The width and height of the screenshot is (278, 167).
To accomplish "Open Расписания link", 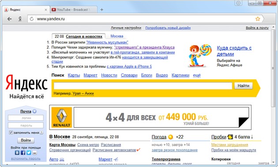I will (x=111, y=145).
